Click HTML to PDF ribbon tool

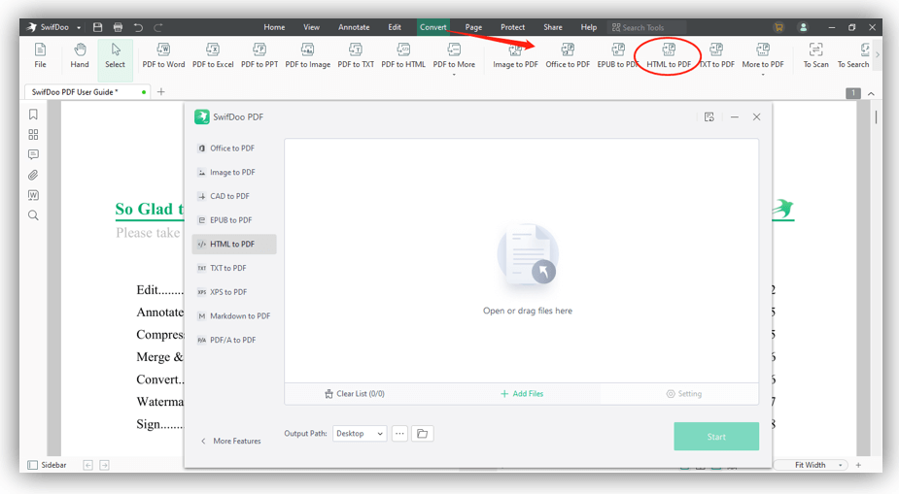(x=669, y=55)
